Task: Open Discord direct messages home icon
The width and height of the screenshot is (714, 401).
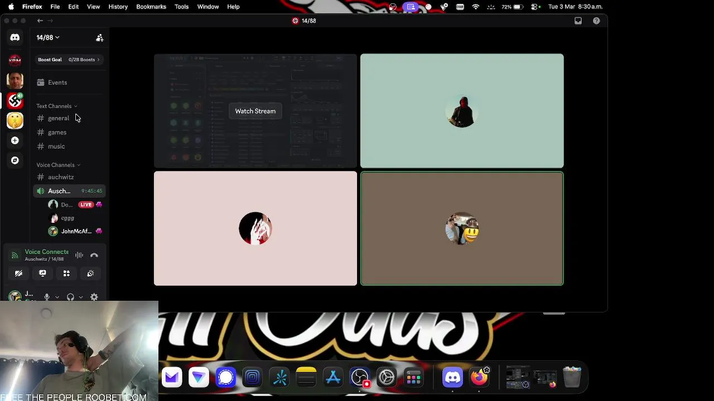Action: [x=15, y=37]
